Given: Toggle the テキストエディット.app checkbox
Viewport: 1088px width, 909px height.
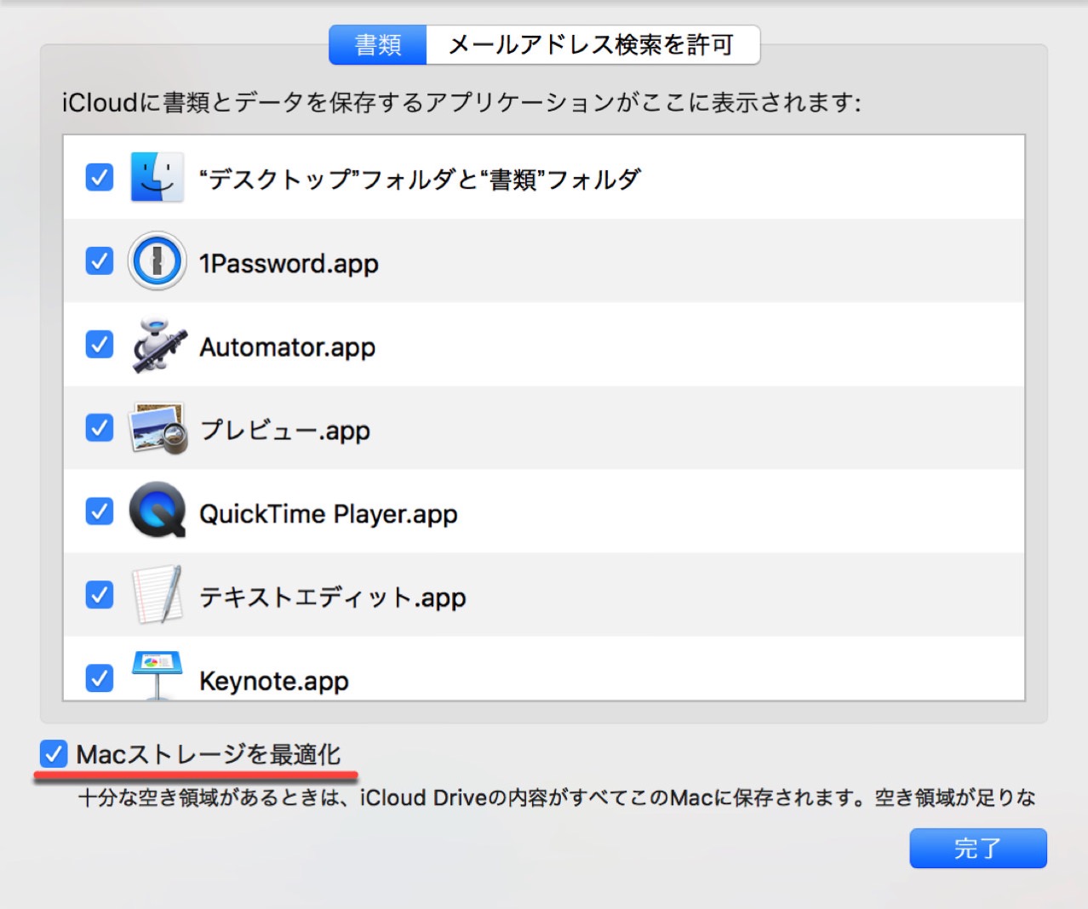Looking at the screenshot, I should click(100, 595).
